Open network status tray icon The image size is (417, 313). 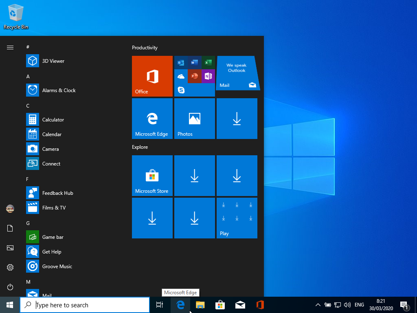[x=338, y=305]
